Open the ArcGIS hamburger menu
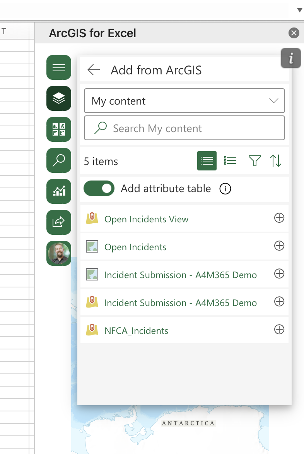The height and width of the screenshot is (454, 304). [x=59, y=68]
